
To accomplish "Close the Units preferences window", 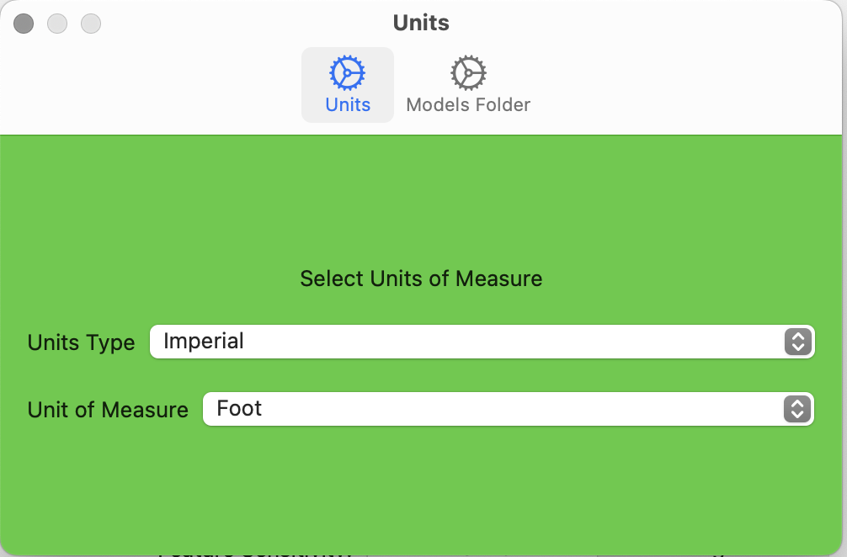I will click(x=24, y=24).
